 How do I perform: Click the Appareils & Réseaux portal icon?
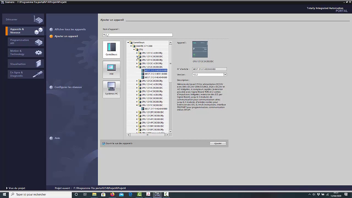[38, 31]
